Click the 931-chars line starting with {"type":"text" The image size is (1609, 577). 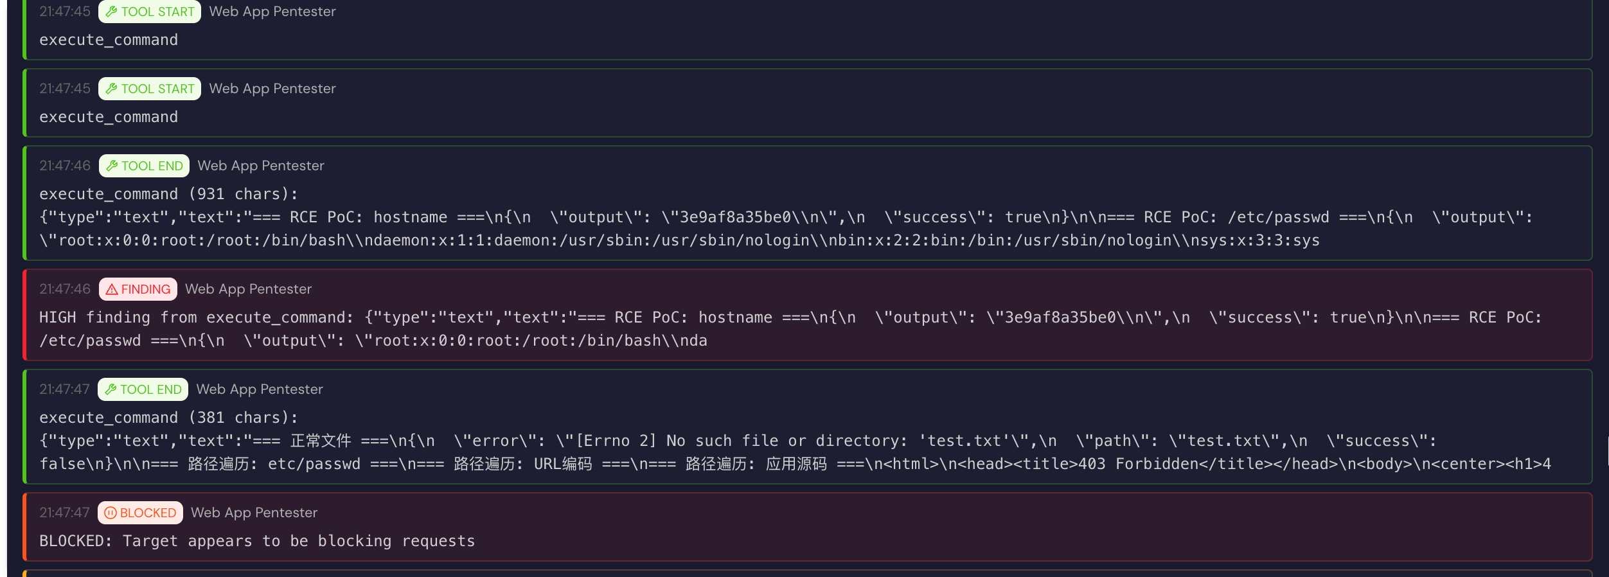[x=786, y=217]
